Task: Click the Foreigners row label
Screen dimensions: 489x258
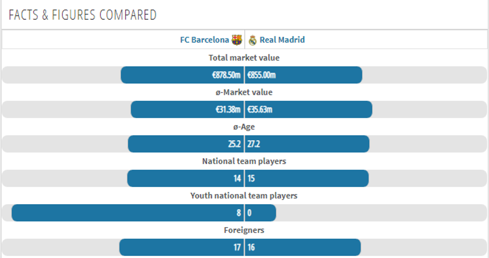Action: click(x=244, y=230)
